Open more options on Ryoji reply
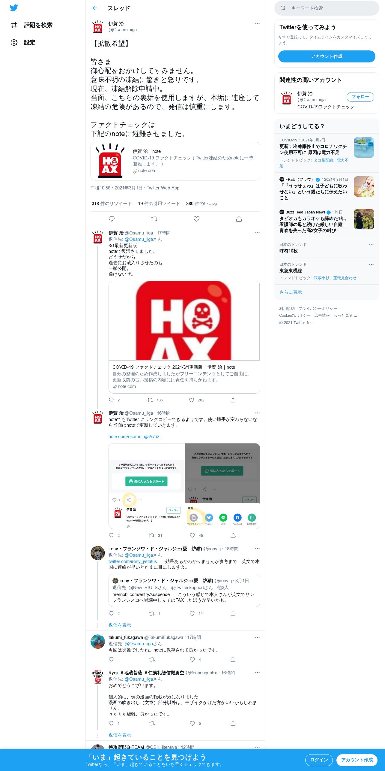The height and width of the screenshot is (771, 385). coord(257,673)
